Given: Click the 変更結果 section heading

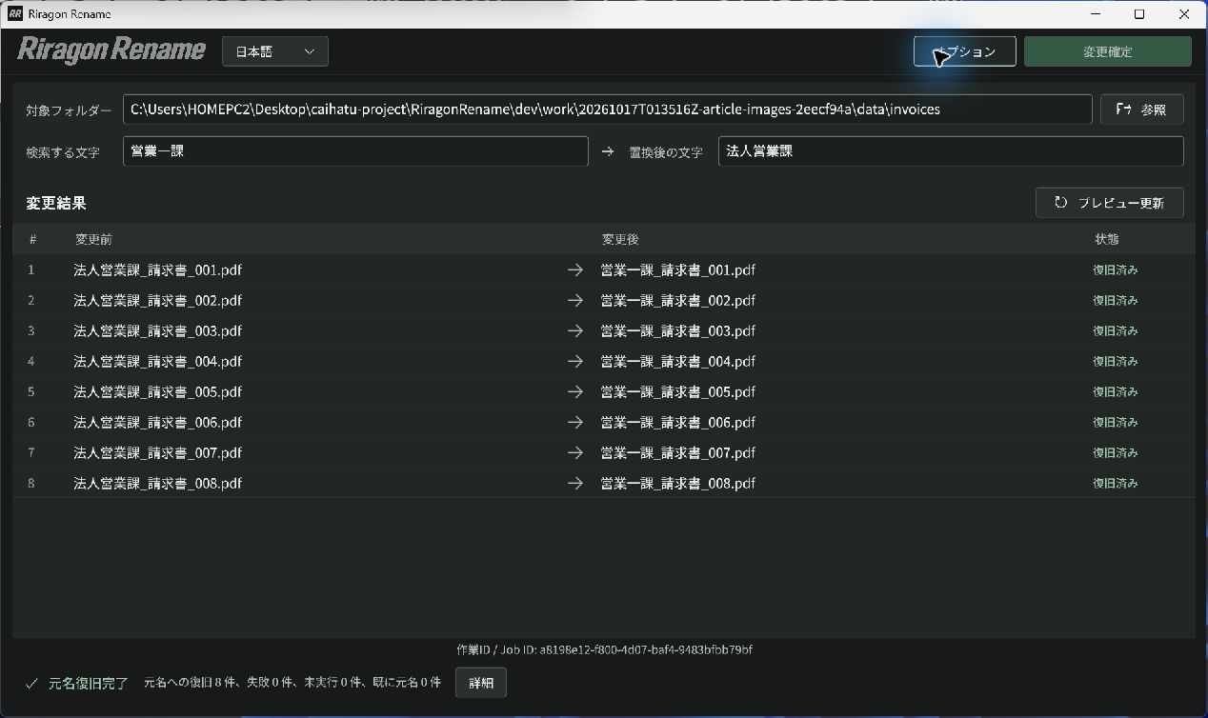Looking at the screenshot, I should pyautogui.click(x=55, y=203).
